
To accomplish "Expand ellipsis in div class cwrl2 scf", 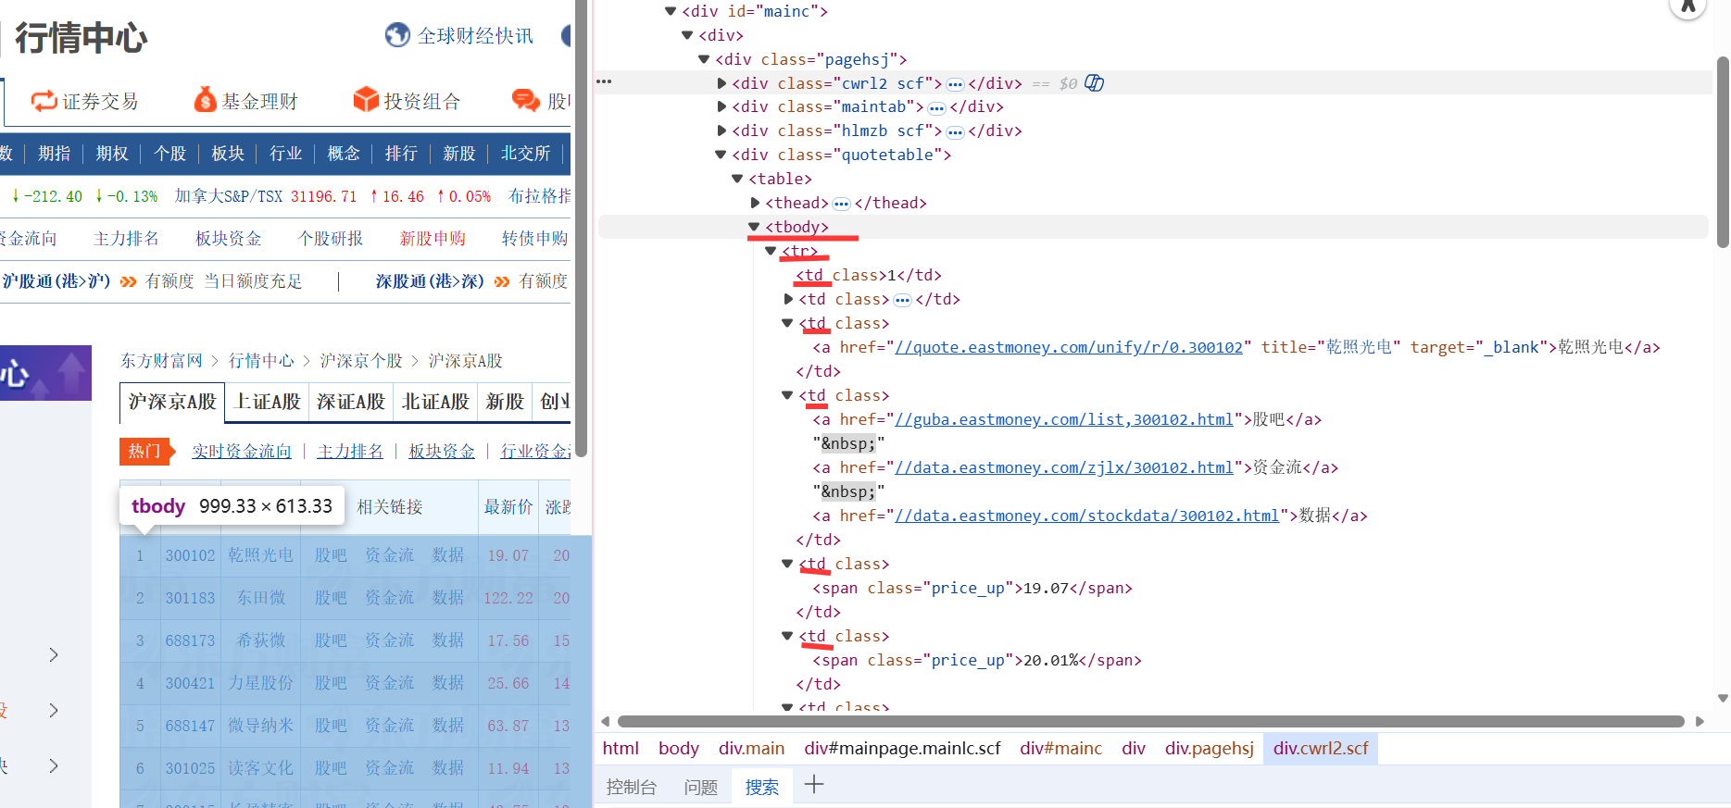I will click(955, 84).
